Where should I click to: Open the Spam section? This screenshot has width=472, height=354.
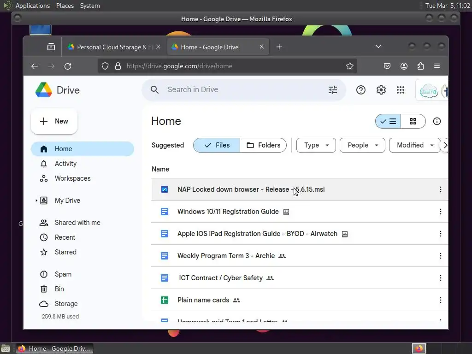tap(83, 275)
